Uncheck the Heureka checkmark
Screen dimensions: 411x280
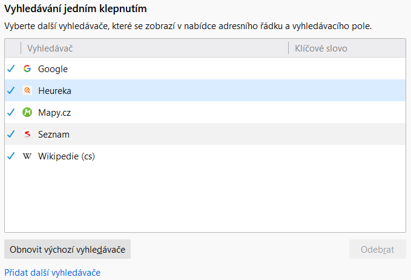(x=11, y=90)
